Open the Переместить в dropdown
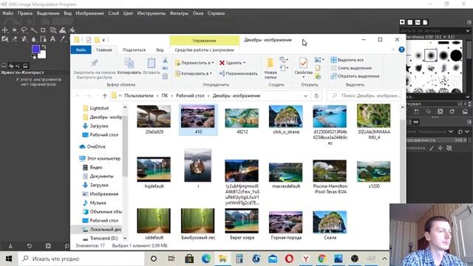Screen dimensions: 473x266 pos(194,63)
